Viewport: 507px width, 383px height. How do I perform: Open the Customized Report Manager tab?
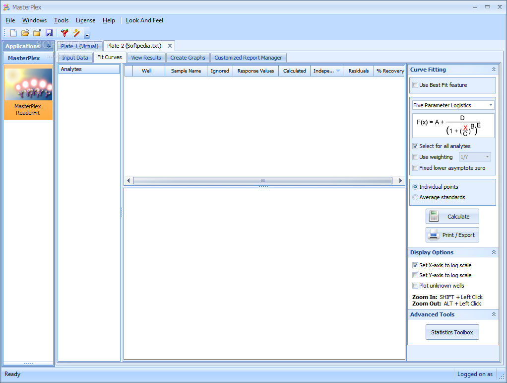[x=248, y=58]
